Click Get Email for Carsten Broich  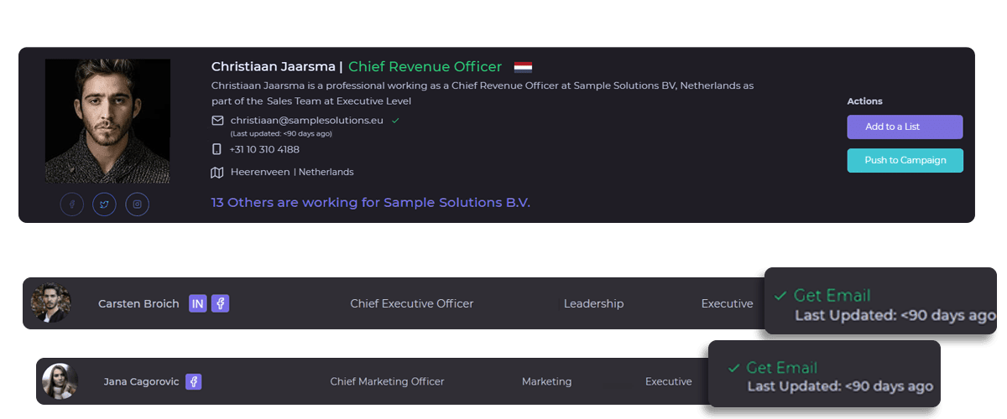832,295
